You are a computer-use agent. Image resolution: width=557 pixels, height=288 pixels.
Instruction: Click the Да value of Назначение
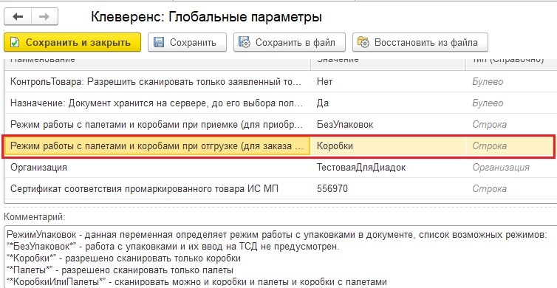(323, 103)
